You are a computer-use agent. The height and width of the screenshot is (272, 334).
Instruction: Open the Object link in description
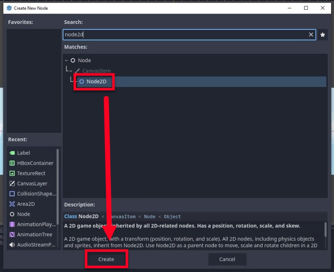[x=172, y=217]
